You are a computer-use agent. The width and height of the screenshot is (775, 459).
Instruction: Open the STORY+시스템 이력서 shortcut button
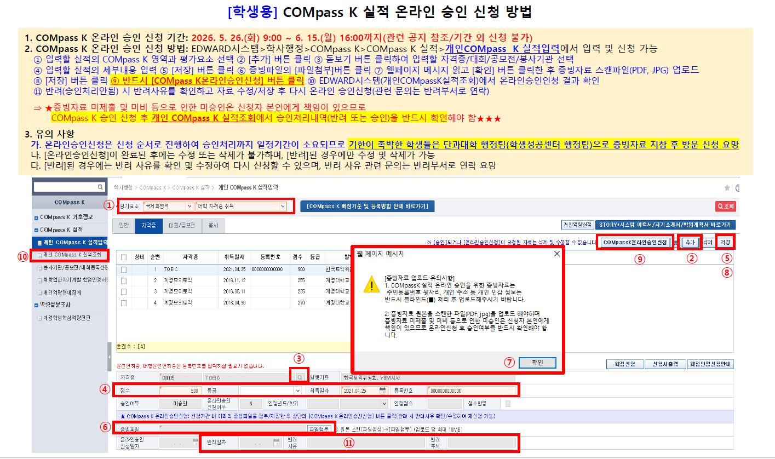665,225
